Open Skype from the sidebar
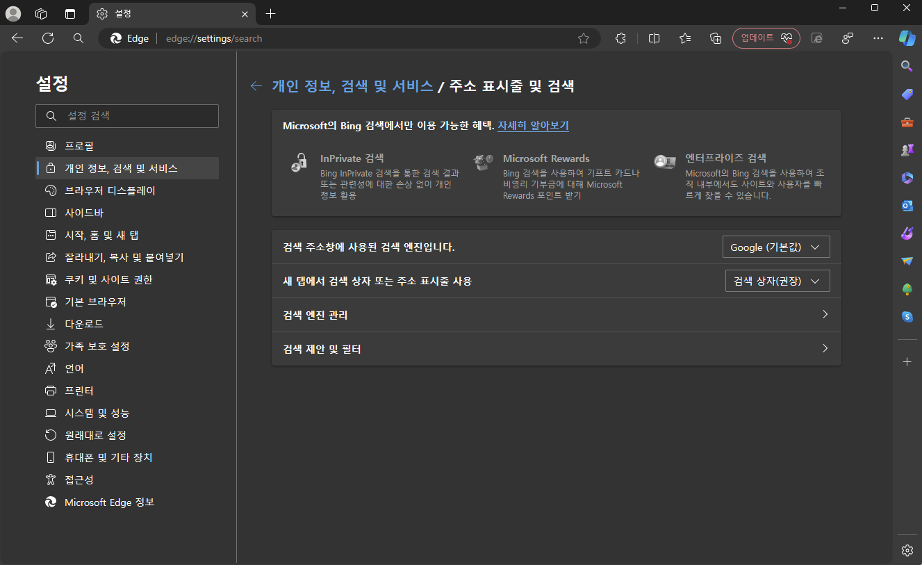Image resolution: width=922 pixels, height=565 pixels. click(907, 317)
